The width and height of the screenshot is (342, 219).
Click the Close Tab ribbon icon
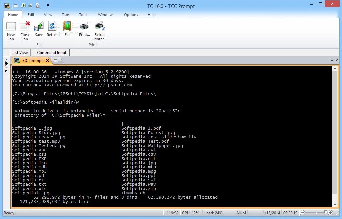tap(25, 31)
